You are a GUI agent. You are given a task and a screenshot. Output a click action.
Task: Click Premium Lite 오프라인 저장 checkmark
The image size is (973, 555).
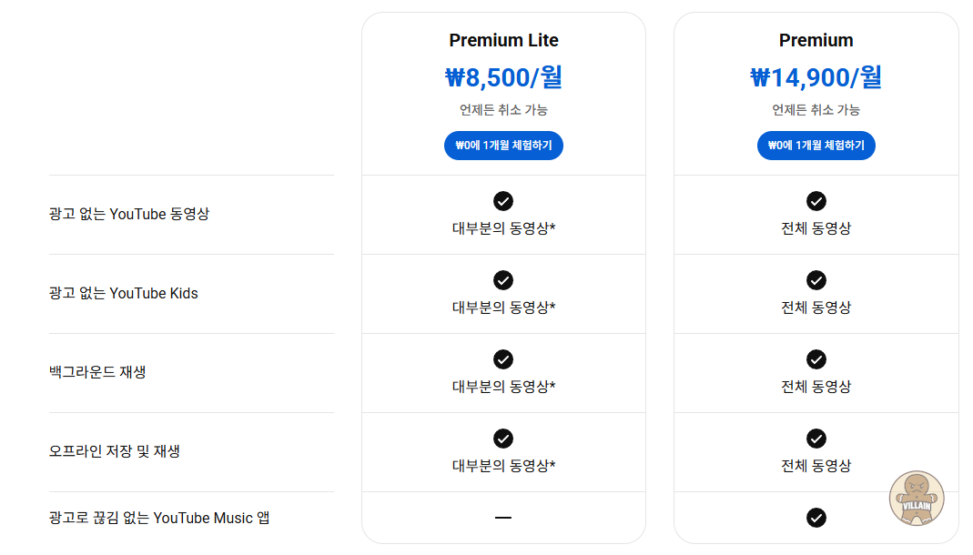coord(503,439)
